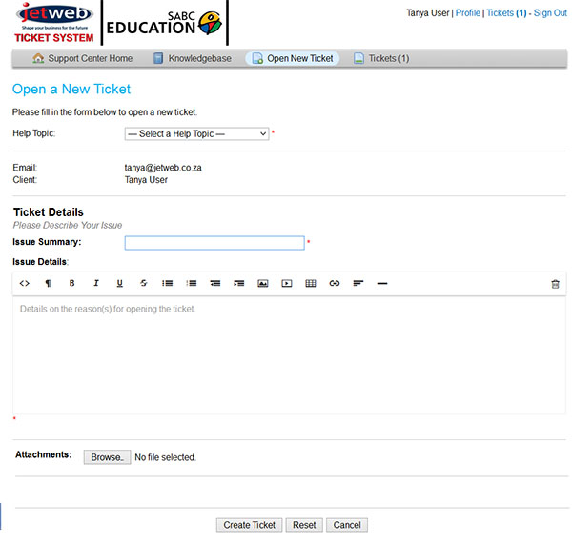Apply strikethrough formatting
The width and height of the screenshot is (572, 543).
[x=144, y=284]
